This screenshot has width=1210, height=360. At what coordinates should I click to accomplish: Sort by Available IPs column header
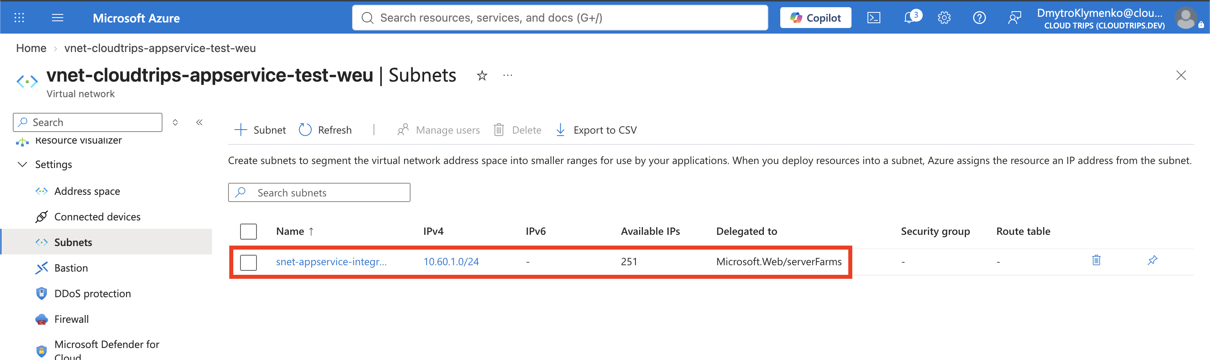[650, 231]
